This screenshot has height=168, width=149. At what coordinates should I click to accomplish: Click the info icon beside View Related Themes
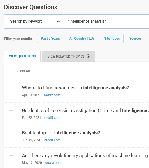(x=88, y=56)
